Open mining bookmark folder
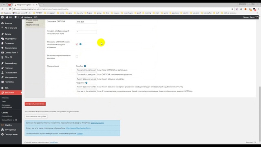 (x=147, y=13)
